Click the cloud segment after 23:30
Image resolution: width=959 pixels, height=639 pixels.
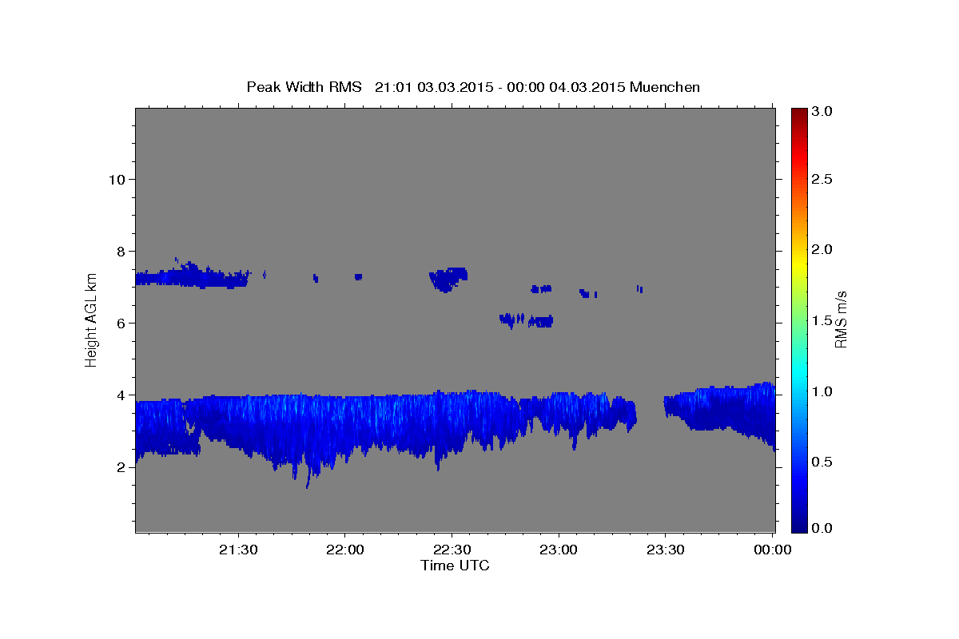click(719, 411)
